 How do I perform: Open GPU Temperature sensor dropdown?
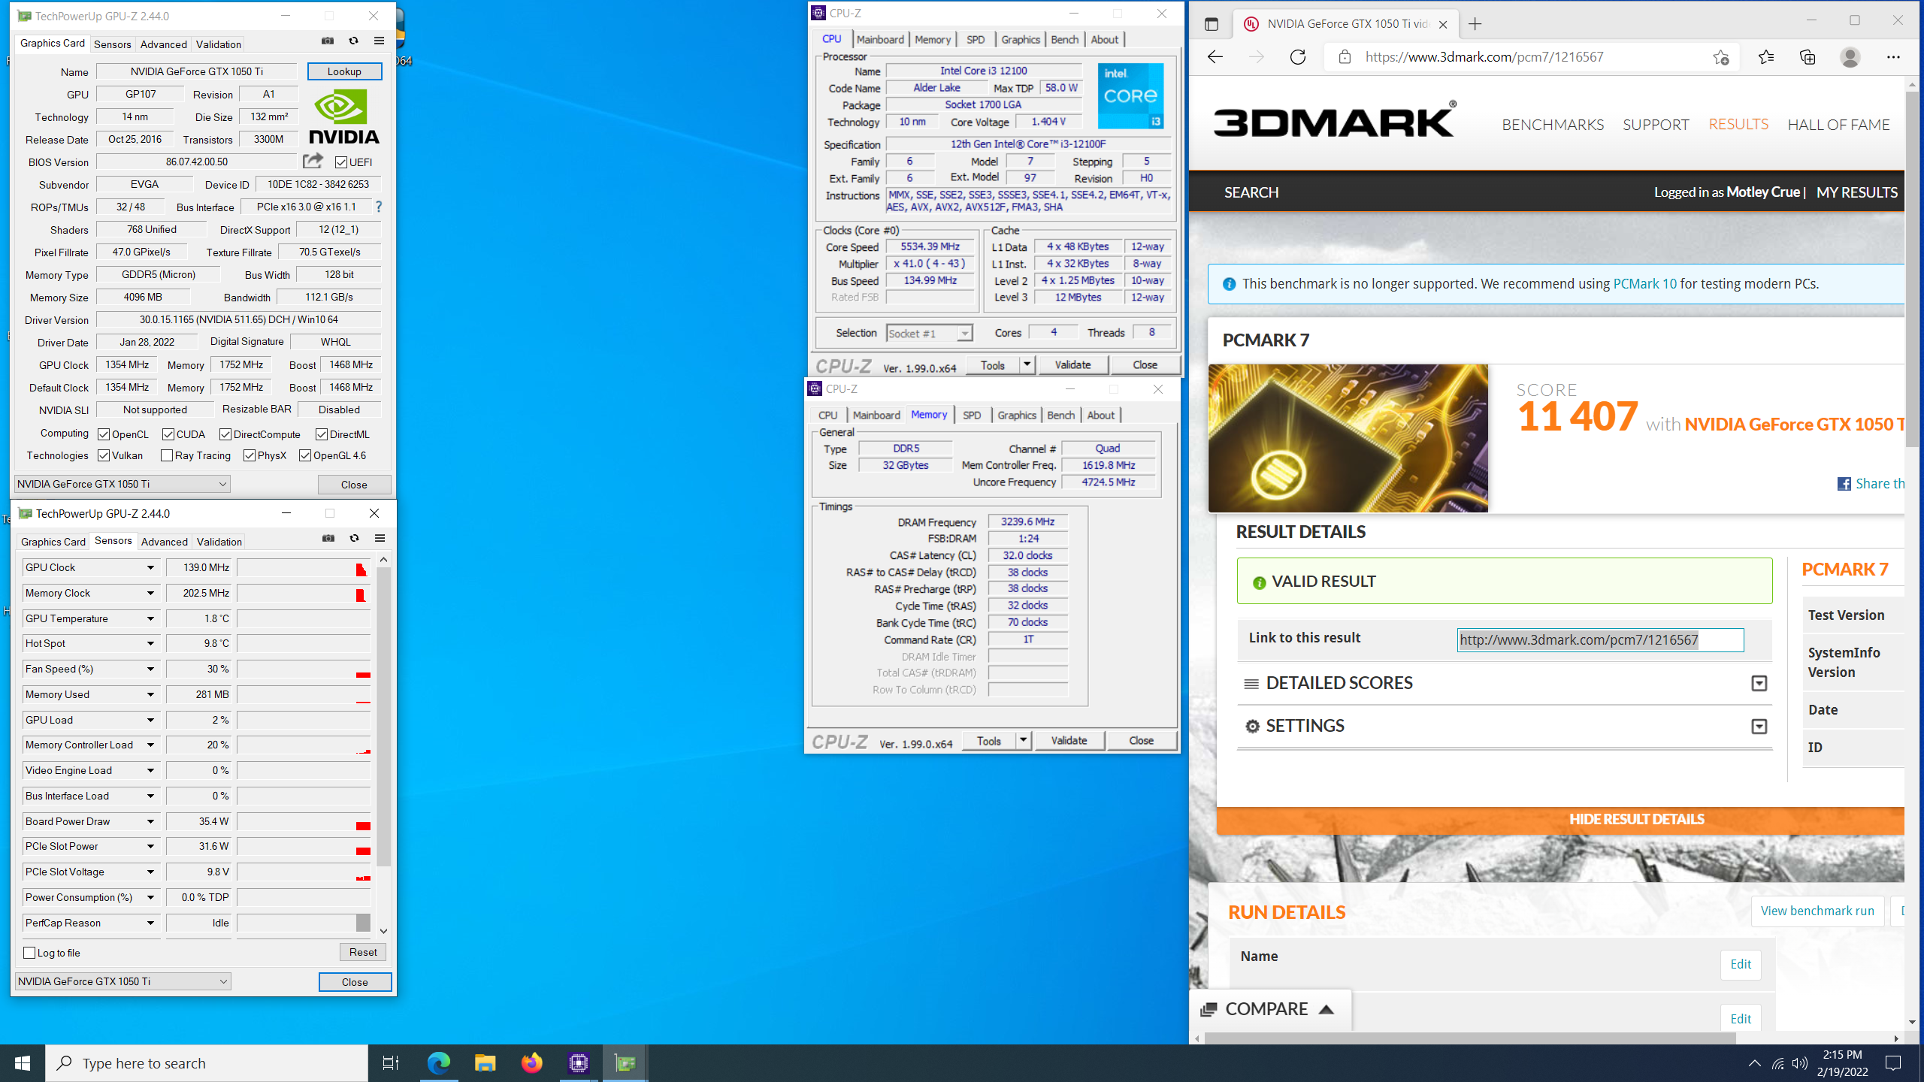pyautogui.click(x=150, y=619)
